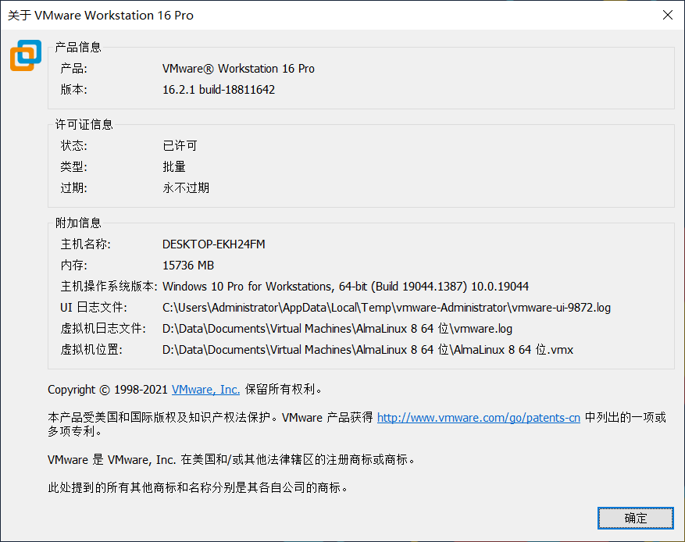
Task: Click the dialog title 关于 VMware Workstation 16 Pro
Action: [x=101, y=16]
